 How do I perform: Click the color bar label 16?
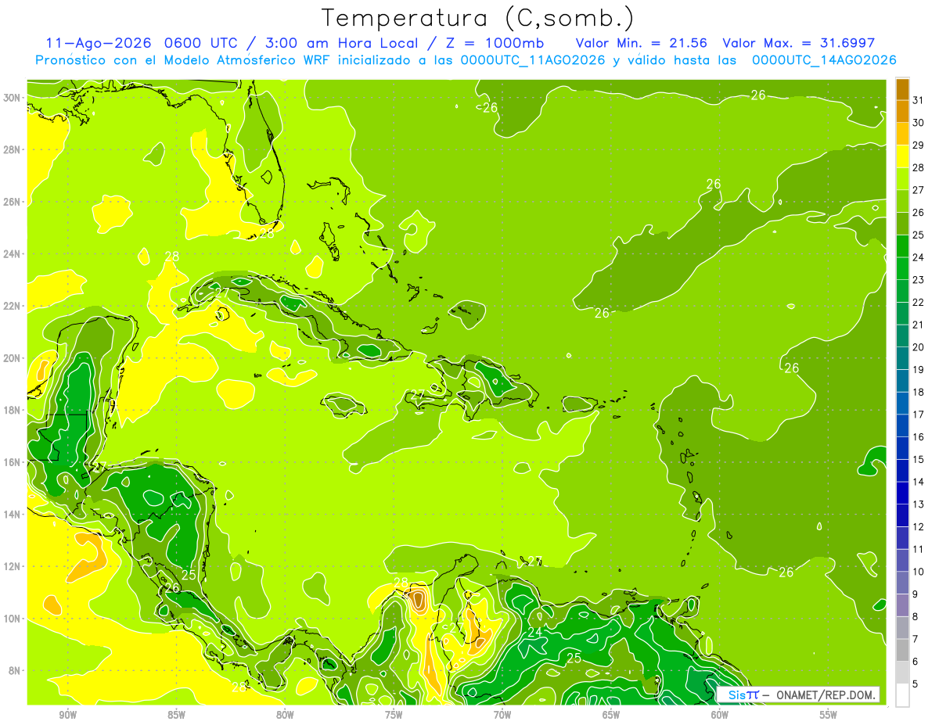(x=919, y=437)
